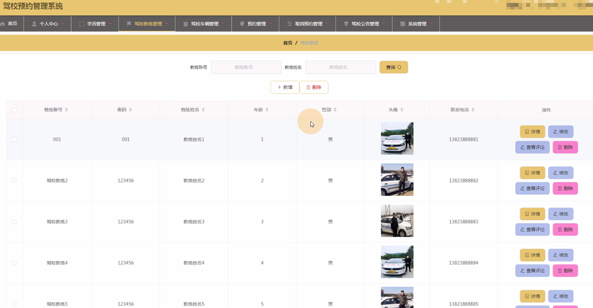Sort by the 性别 column sort icon
This screenshot has height=308, width=593.
335,110
